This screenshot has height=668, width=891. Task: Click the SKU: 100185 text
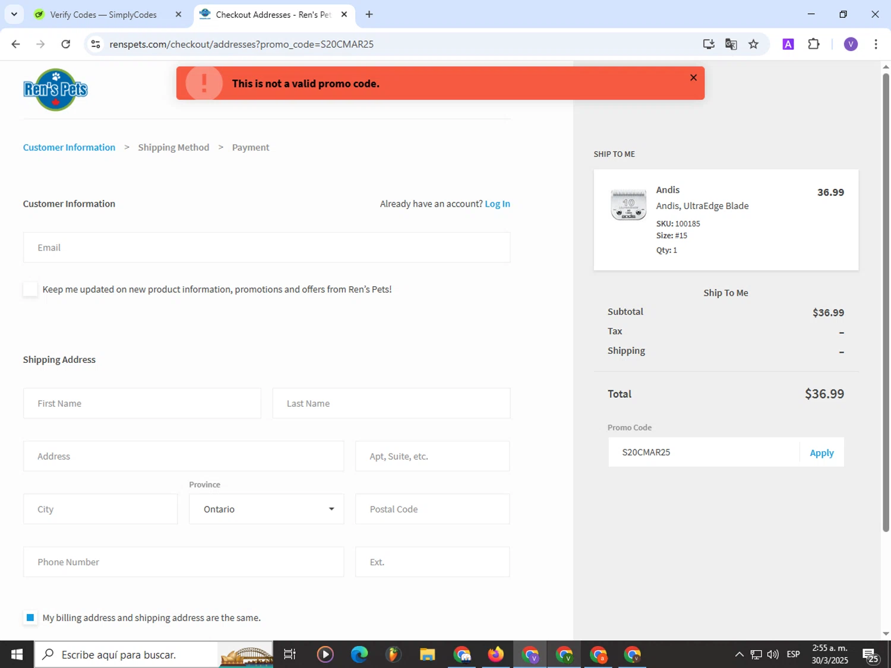678,224
